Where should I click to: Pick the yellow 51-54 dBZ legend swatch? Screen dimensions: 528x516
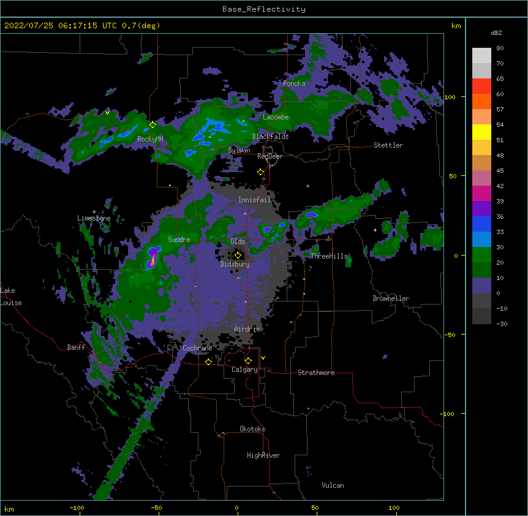tap(481, 132)
